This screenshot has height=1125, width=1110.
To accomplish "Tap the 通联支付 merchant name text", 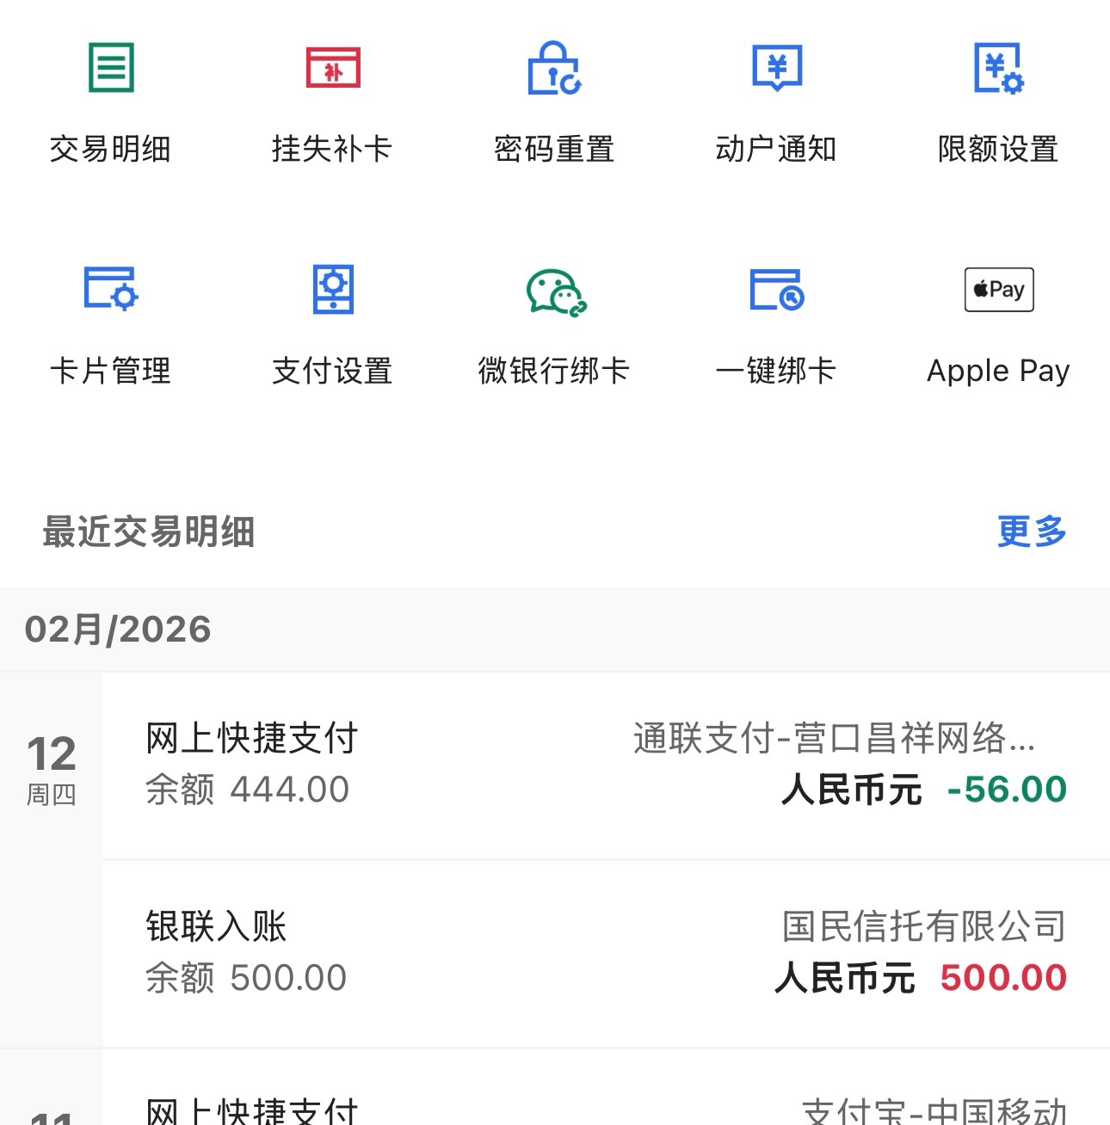I will coord(834,739).
